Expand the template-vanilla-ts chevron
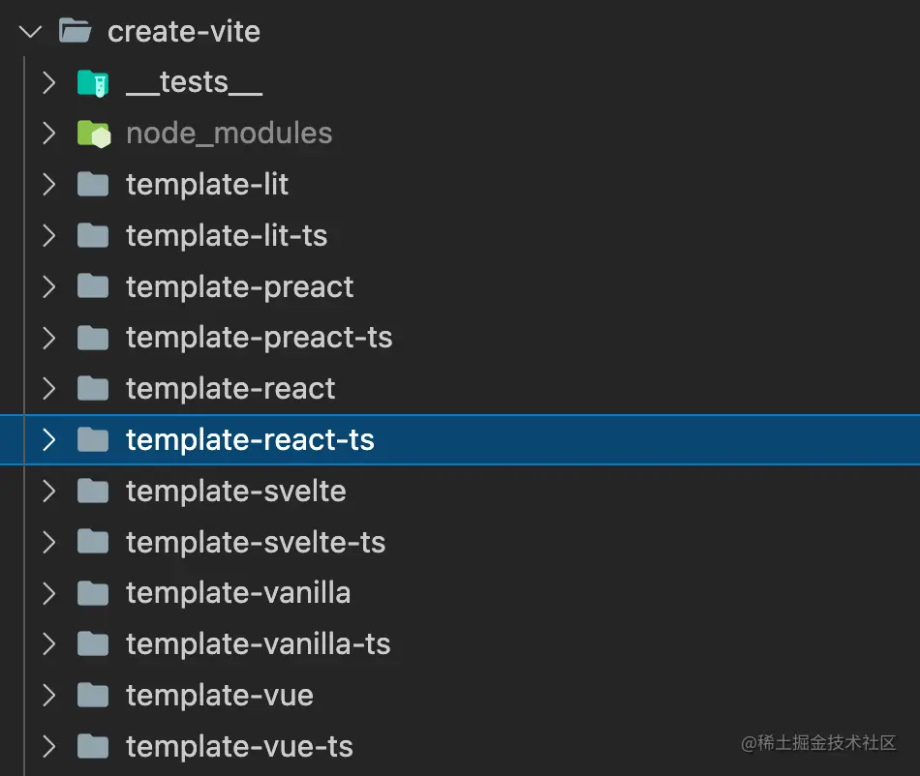This screenshot has width=920, height=776. pyautogui.click(x=49, y=643)
